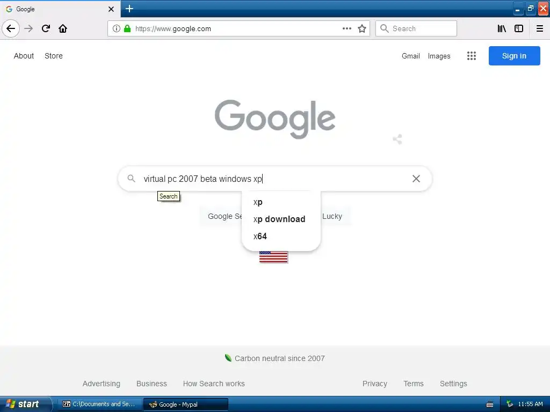Viewport: 550px width, 412px height.
Task: Choose the "x64" suggestion
Action: click(x=281, y=236)
